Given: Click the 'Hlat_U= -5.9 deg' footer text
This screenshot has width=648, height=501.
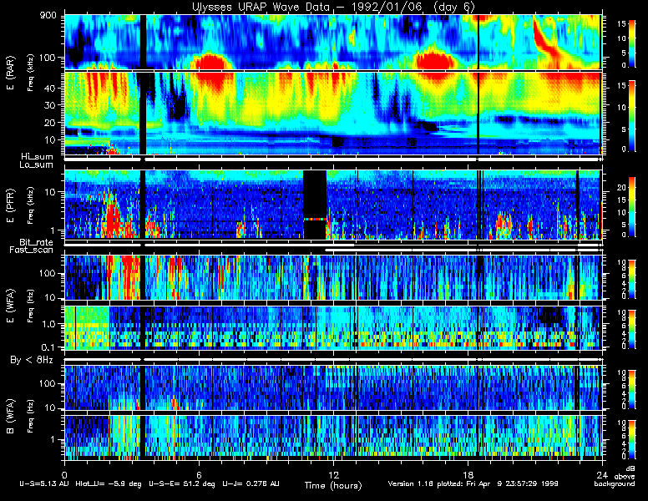Looking at the screenshot, I should coord(109,483).
